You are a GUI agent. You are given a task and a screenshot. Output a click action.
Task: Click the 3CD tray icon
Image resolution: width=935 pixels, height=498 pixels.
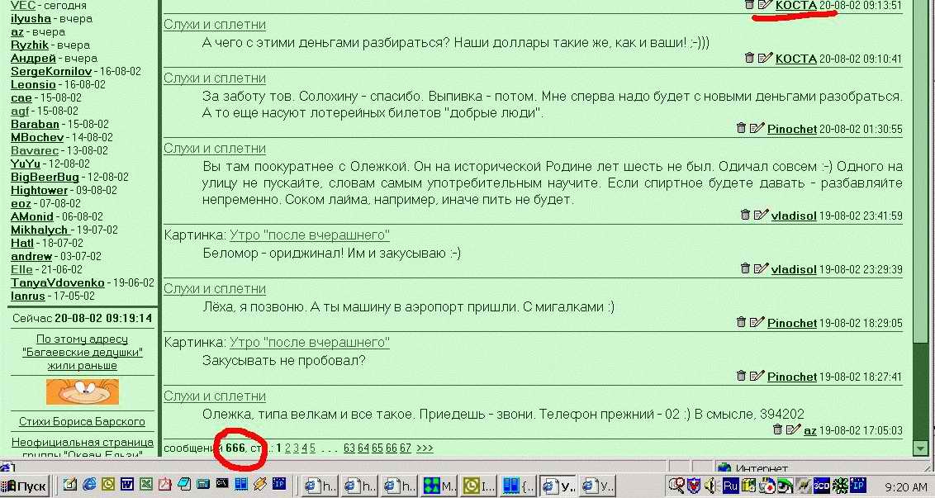coord(822,486)
